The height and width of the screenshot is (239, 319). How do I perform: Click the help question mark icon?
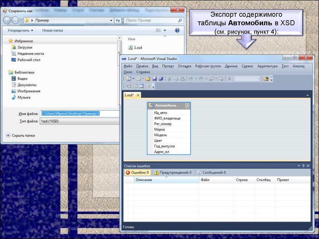(x=177, y=30)
